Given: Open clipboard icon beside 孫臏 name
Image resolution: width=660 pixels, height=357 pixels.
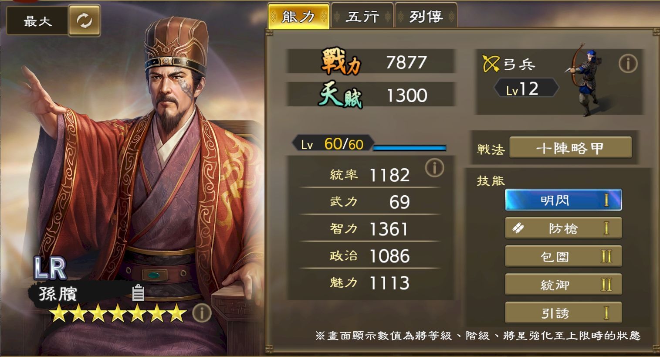Looking at the screenshot, I should coord(138,293).
